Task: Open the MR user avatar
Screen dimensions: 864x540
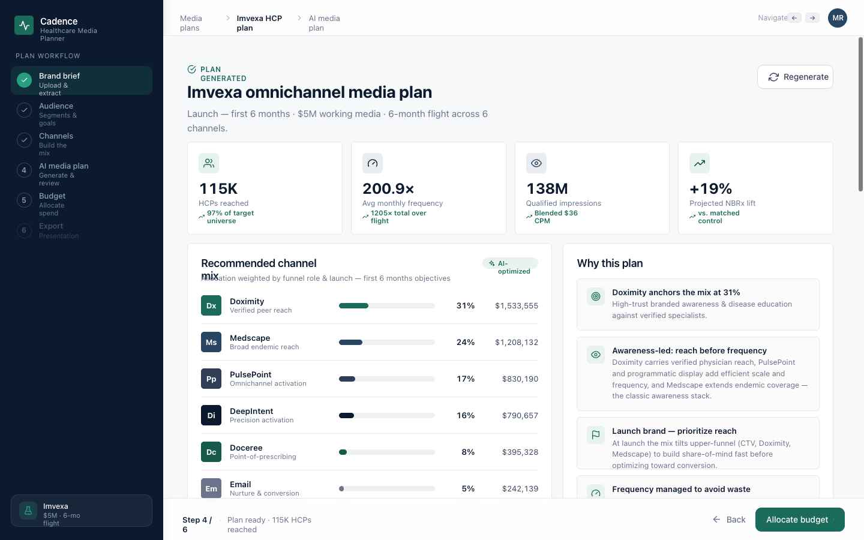Action: pos(838,18)
